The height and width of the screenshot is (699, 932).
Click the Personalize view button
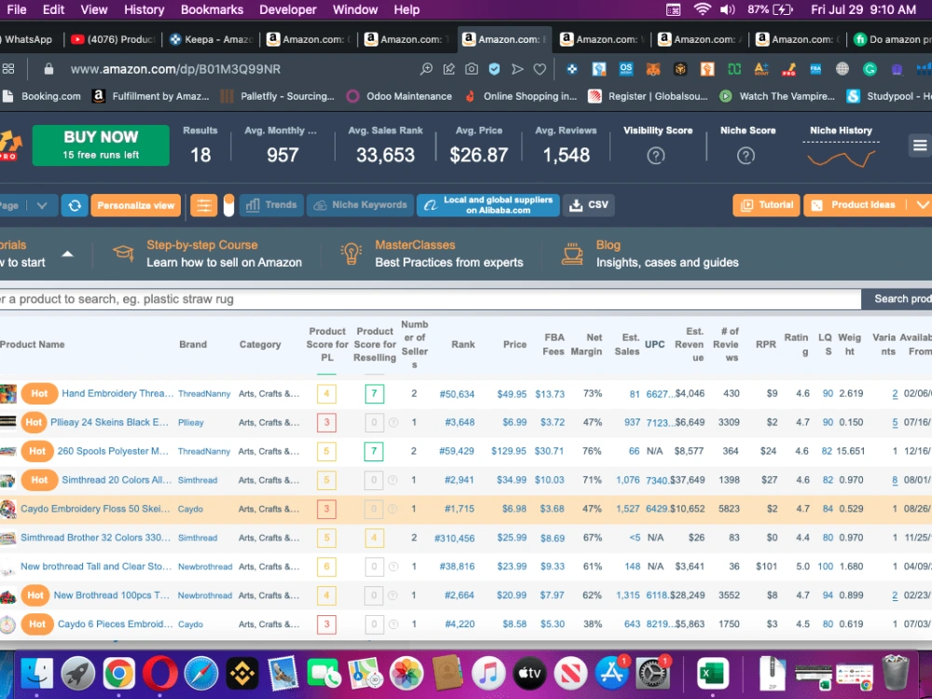click(x=135, y=206)
